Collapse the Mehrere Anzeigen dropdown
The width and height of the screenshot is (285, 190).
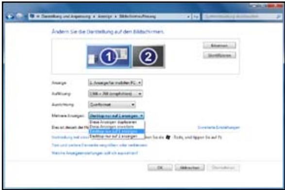point(117,115)
